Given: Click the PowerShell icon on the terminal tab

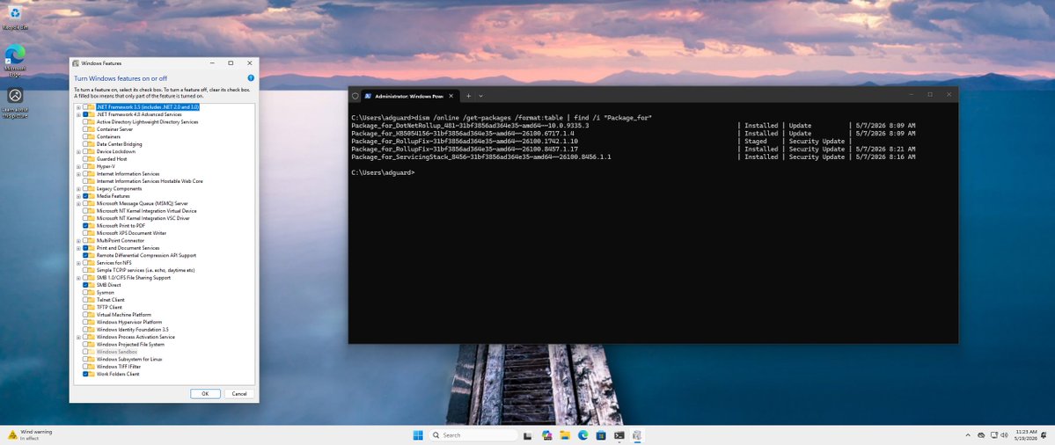Looking at the screenshot, I should pyautogui.click(x=368, y=96).
